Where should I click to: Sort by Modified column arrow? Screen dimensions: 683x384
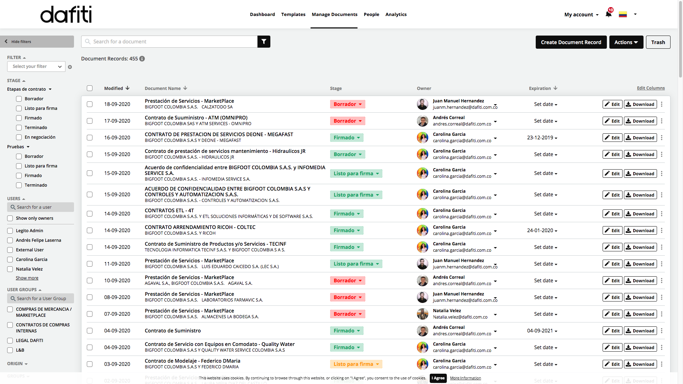pos(127,88)
